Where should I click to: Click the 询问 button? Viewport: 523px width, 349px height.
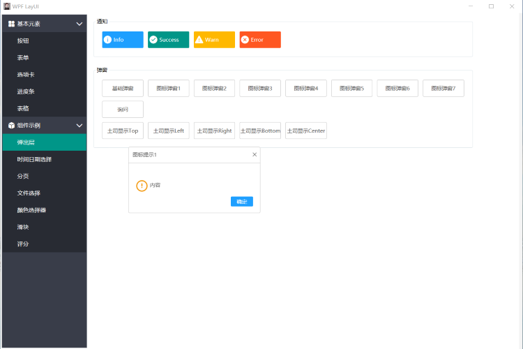[123, 109]
